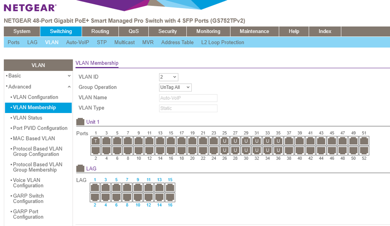Toggle membership of port 24 icon

click(x=214, y=150)
